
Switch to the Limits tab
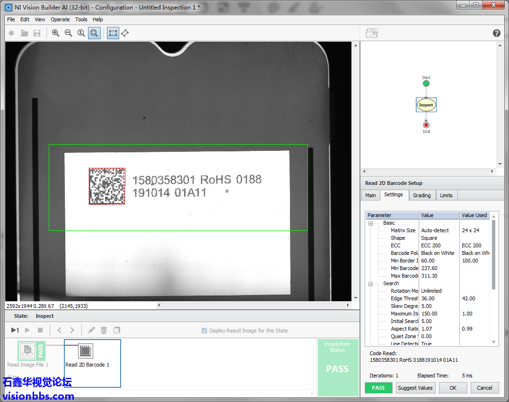446,195
